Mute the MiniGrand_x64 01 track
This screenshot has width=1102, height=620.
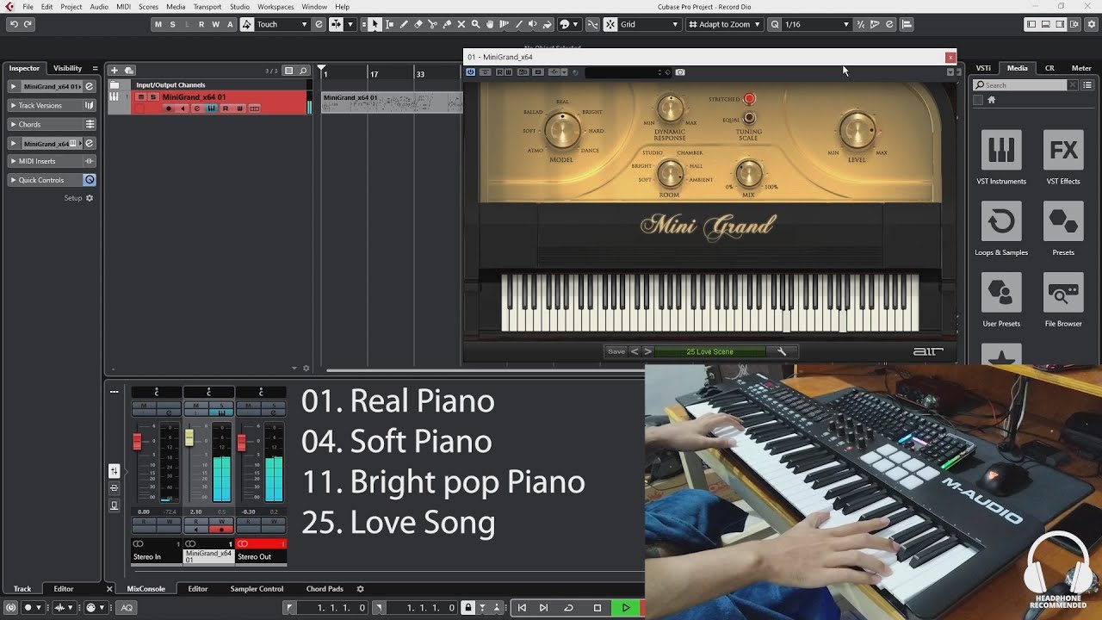tap(140, 97)
